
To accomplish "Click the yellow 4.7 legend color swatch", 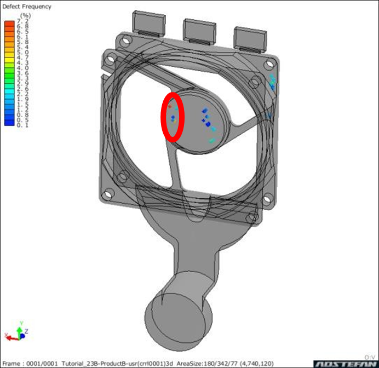I will coord(9,60).
